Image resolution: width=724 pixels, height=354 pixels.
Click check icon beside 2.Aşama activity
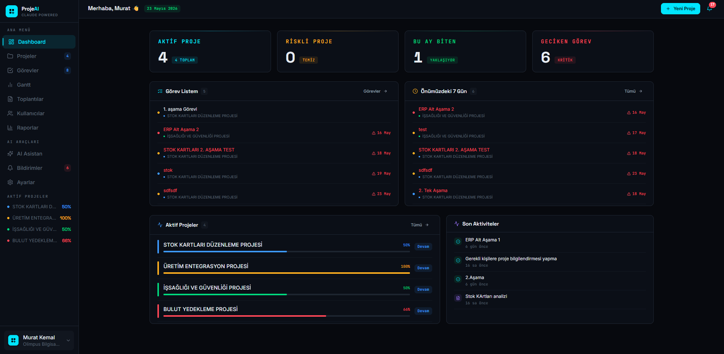458,279
